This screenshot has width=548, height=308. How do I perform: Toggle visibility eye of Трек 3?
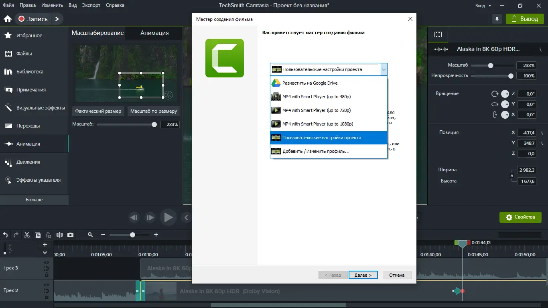point(47,263)
